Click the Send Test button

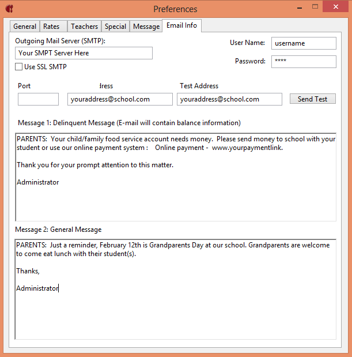pos(312,99)
